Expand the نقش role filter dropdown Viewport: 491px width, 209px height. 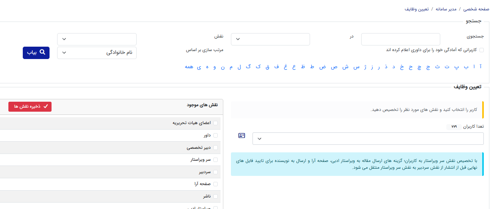click(x=97, y=39)
